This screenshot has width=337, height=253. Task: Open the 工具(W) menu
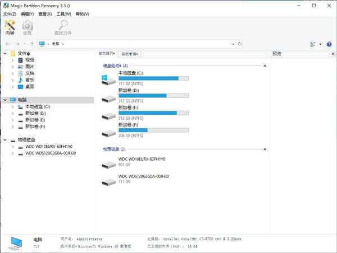pos(65,13)
